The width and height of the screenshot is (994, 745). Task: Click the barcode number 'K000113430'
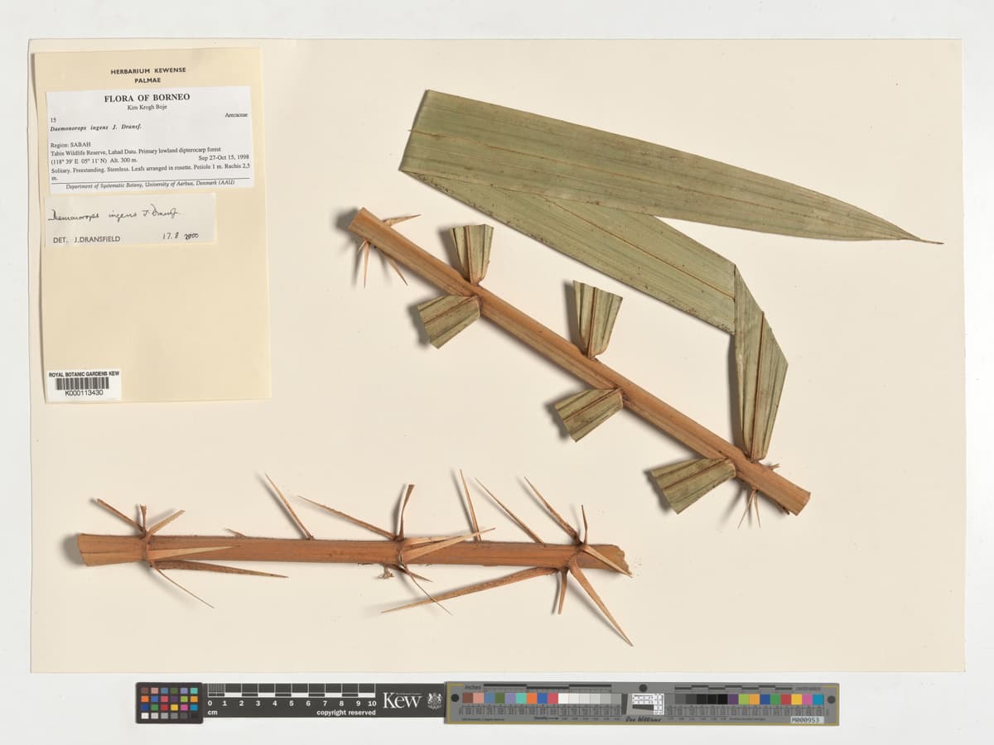84,393
